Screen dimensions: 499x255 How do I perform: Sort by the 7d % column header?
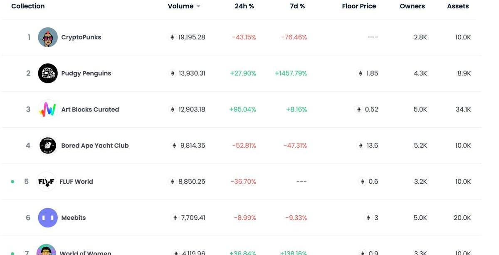click(x=297, y=6)
